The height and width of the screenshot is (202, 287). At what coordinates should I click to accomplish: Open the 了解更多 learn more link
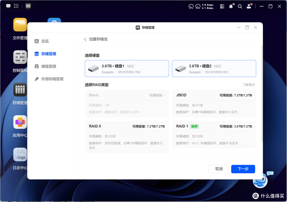tap(249, 85)
